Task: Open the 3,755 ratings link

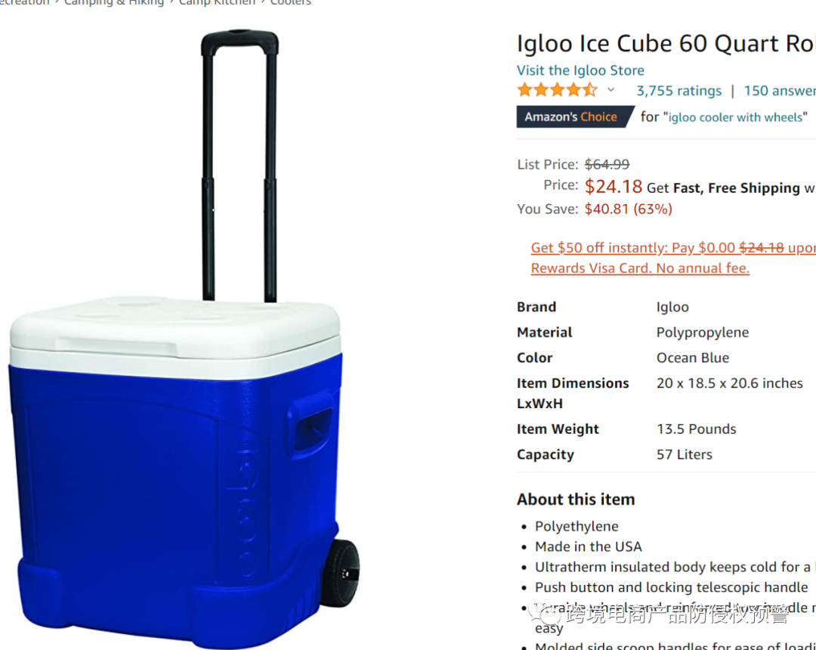Action: tap(679, 91)
